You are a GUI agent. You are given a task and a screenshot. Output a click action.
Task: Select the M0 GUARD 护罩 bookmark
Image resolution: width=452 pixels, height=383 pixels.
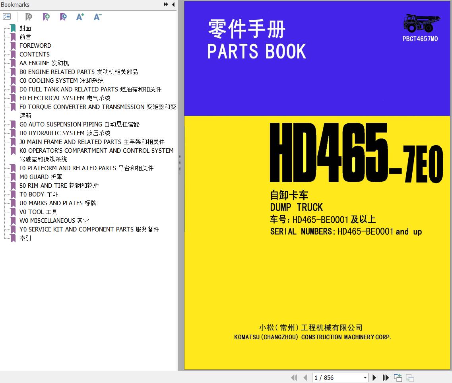(41, 177)
